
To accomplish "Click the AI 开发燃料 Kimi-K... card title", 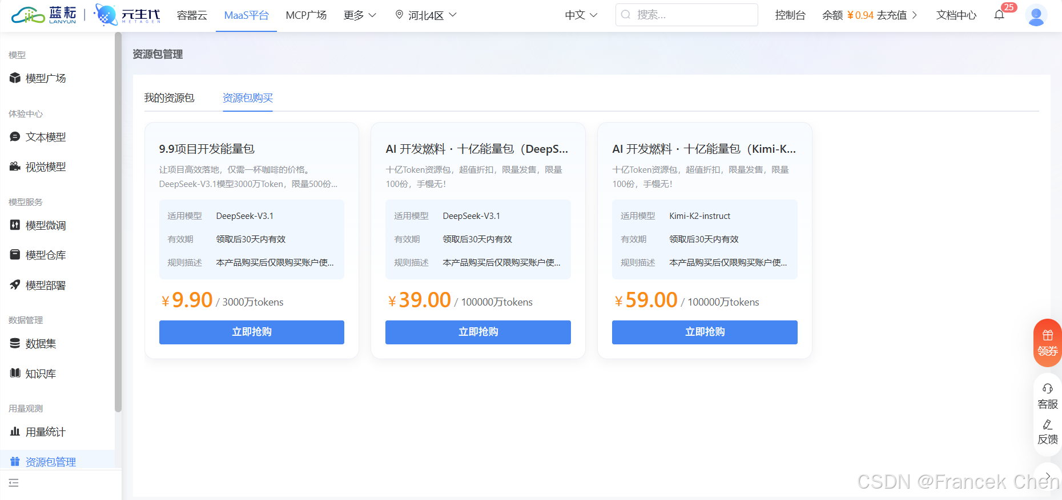I will (704, 149).
